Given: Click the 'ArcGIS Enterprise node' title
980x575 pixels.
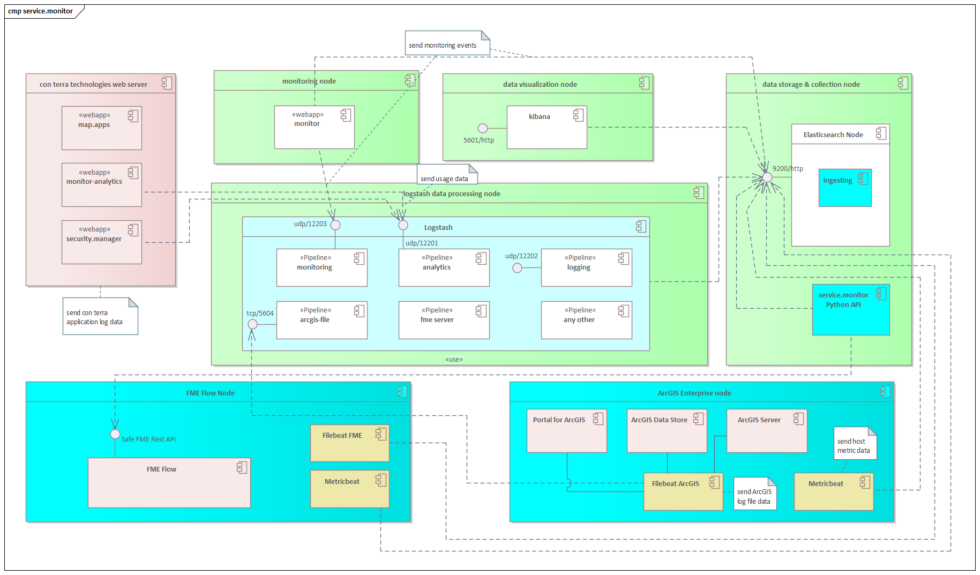Looking at the screenshot, I should pyautogui.click(x=694, y=393).
